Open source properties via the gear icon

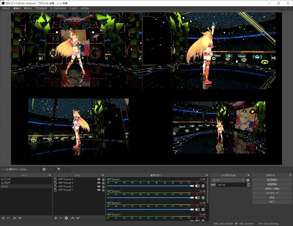[66, 218]
